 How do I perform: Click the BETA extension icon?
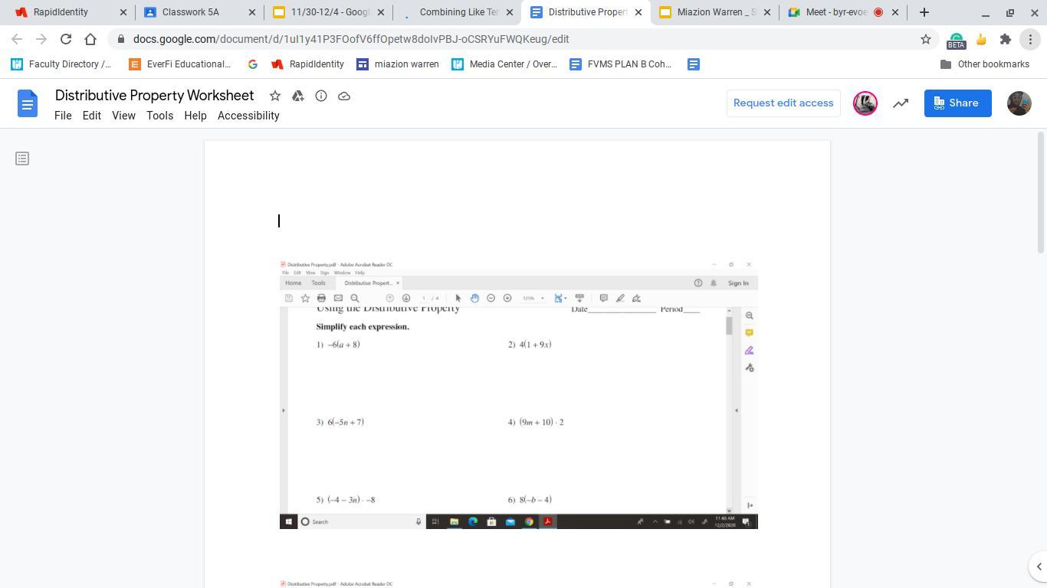pos(956,40)
